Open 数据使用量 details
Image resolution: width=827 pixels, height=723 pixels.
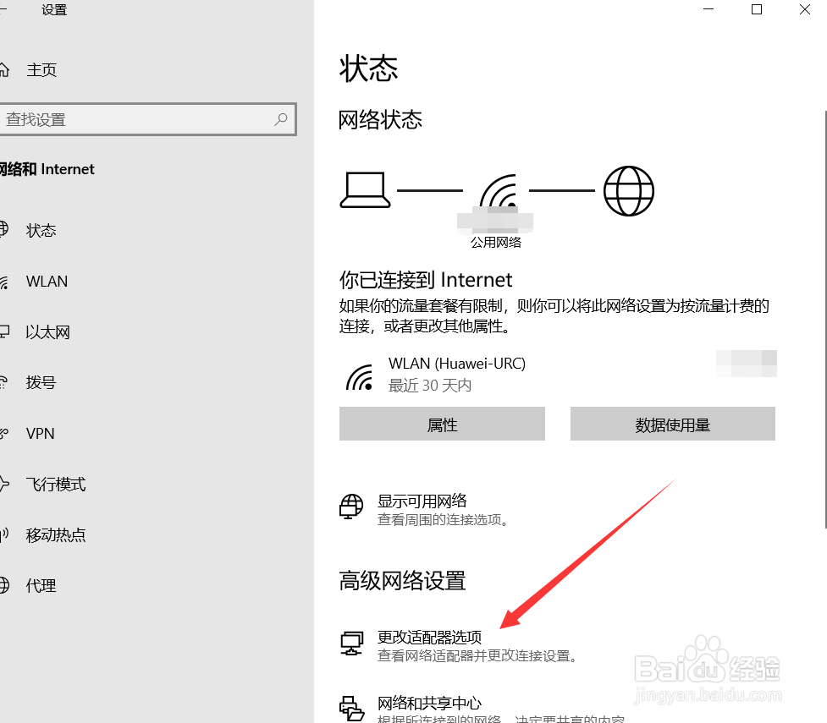672,424
